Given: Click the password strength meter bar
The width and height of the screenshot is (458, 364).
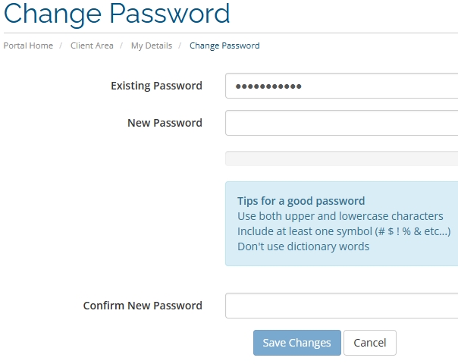Looking at the screenshot, I should pyautogui.click(x=341, y=158).
